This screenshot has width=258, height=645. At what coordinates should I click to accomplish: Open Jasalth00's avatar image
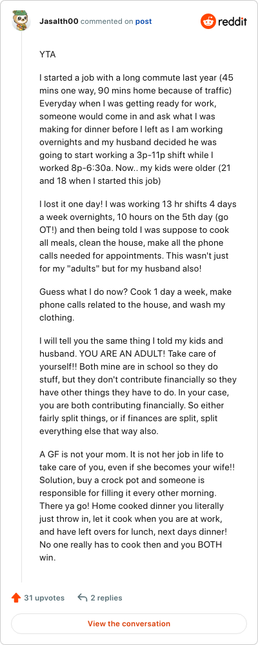click(21, 21)
